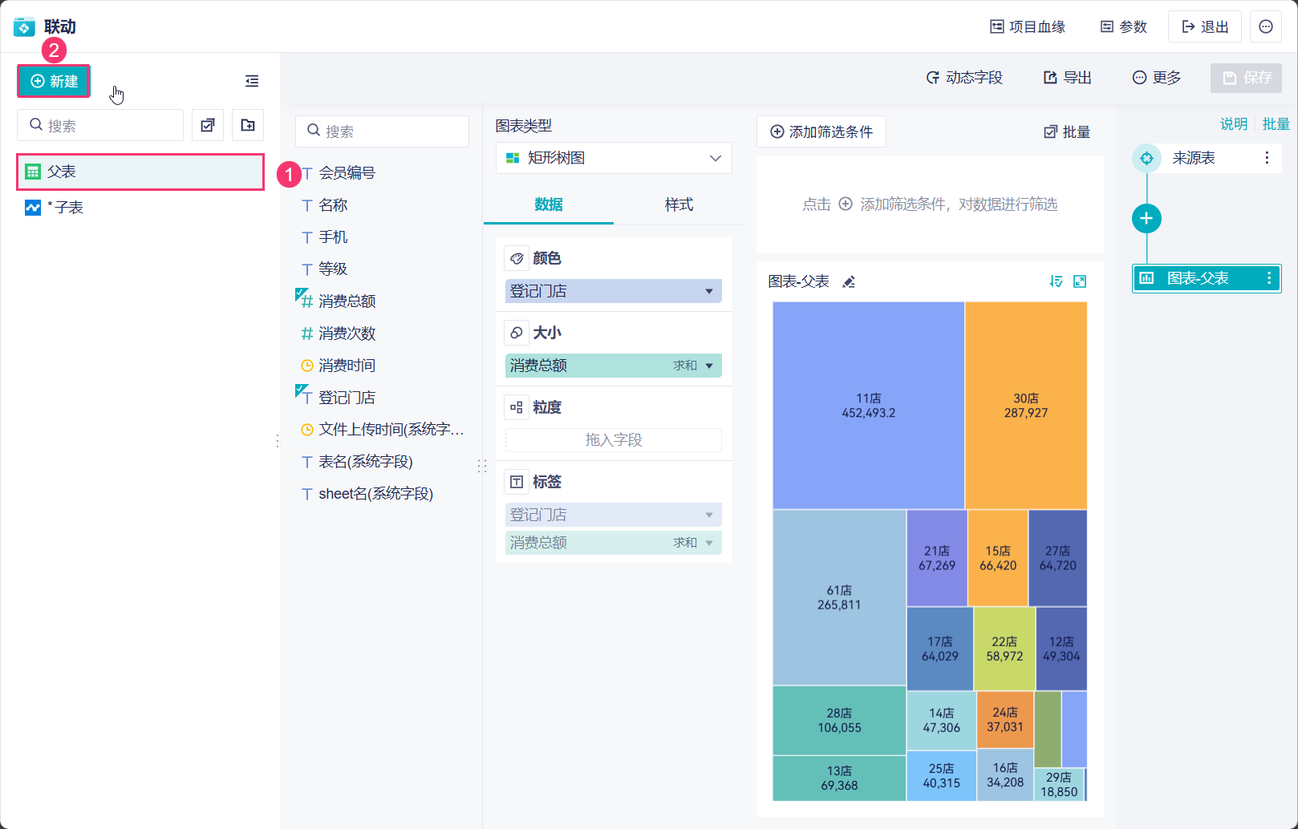Click the 13店 treemap block
The image size is (1298, 829).
839,778
